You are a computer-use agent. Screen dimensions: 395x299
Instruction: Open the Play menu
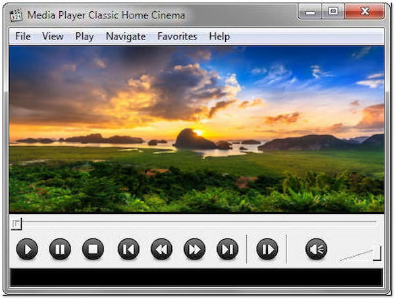84,37
